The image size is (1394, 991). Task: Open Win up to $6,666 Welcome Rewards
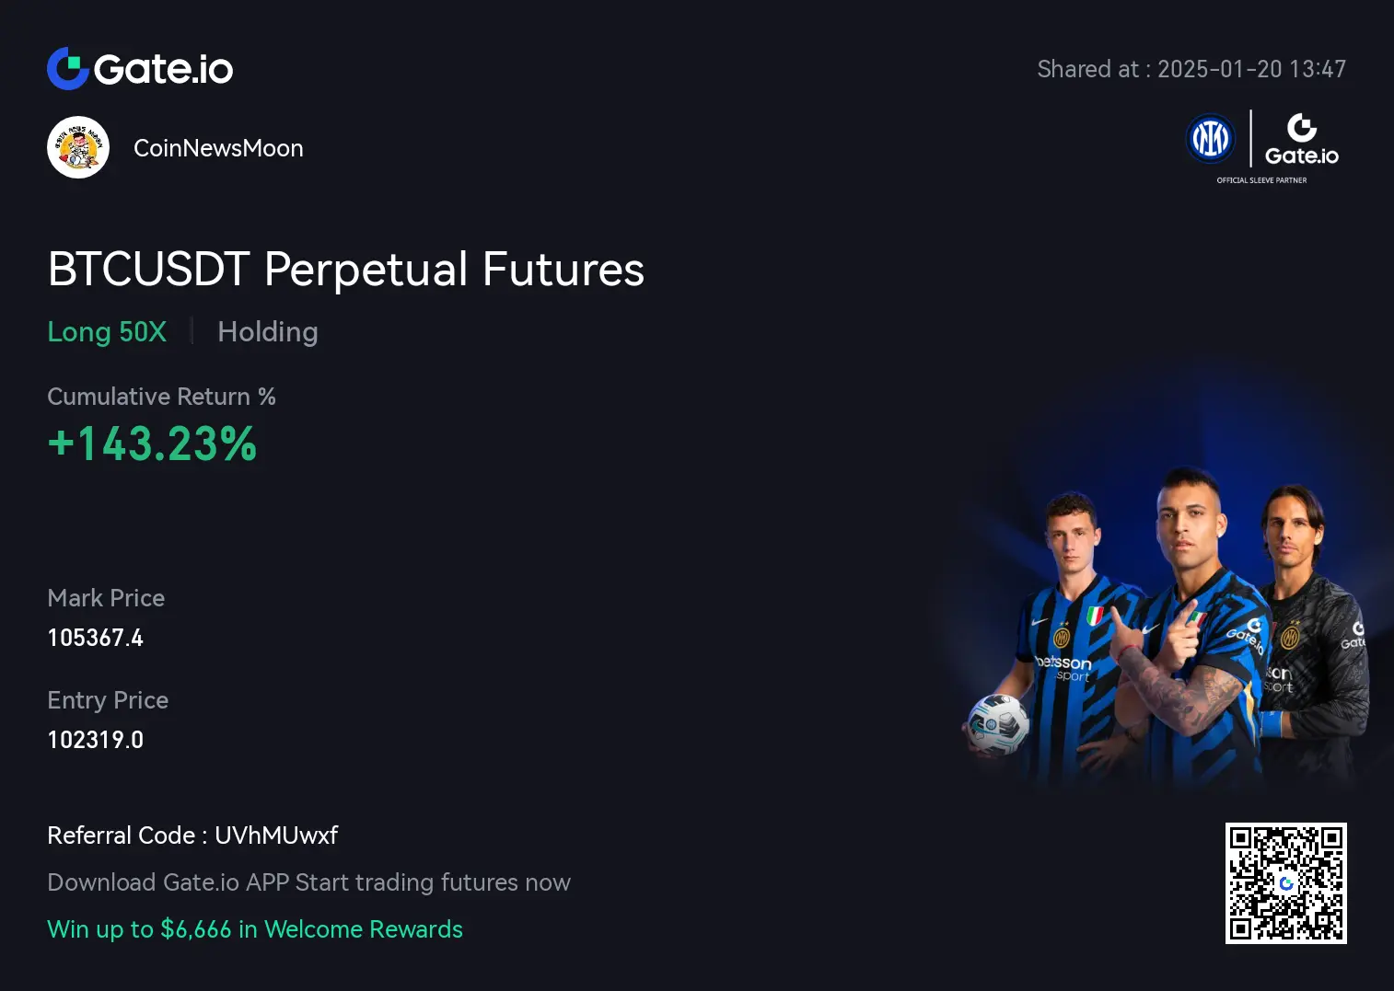[255, 929]
